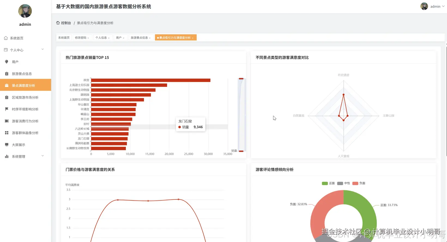
Task: Click the 不同景点类型的游客满意度对比 card title
Action: point(282,58)
